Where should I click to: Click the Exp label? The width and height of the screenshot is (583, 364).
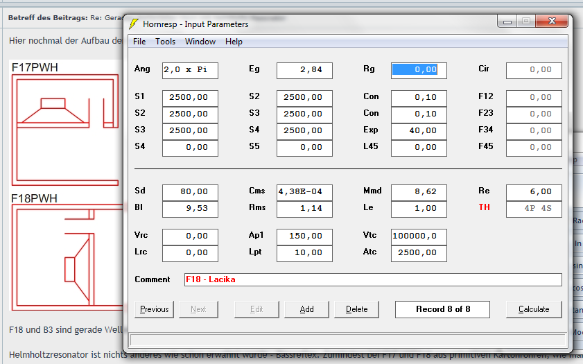371,130
